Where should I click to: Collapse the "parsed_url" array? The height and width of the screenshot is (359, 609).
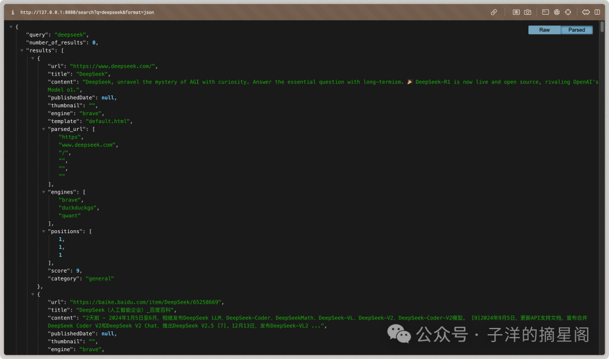point(43,129)
